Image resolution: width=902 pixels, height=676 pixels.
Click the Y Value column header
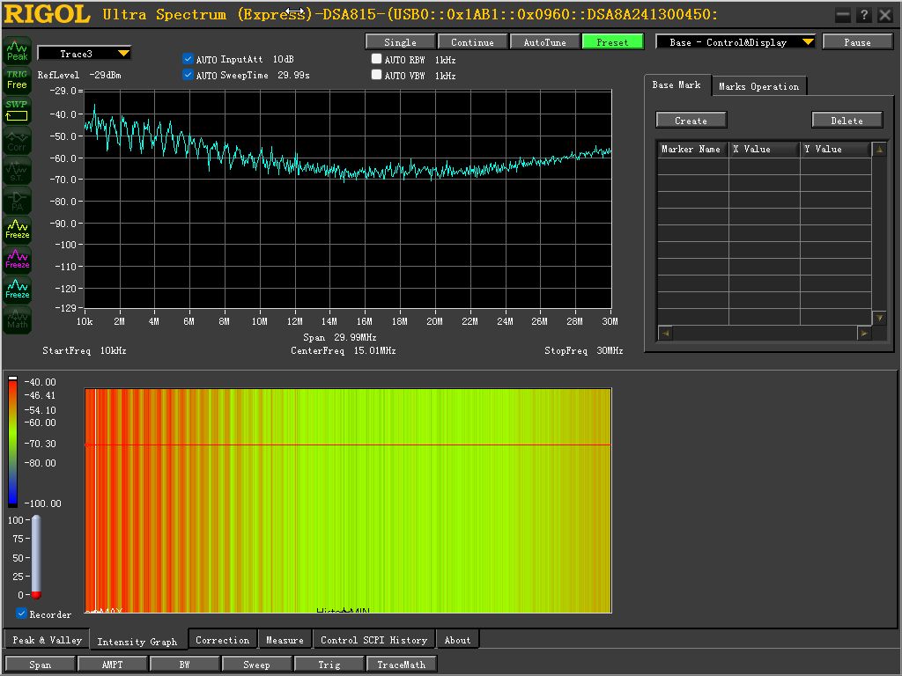[x=835, y=149]
